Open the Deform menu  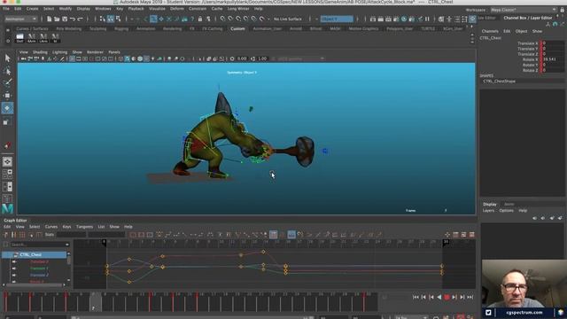[177, 9]
